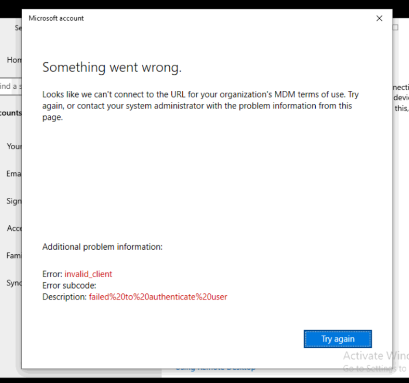The image size is (409, 383).
Task: Click the 'Something went wrong.' heading
Action: click(112, 67)
